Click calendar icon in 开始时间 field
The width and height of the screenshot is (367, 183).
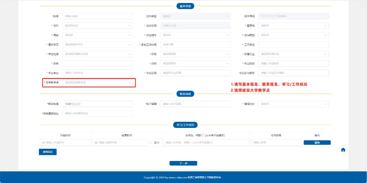click(x=43, y=143)
